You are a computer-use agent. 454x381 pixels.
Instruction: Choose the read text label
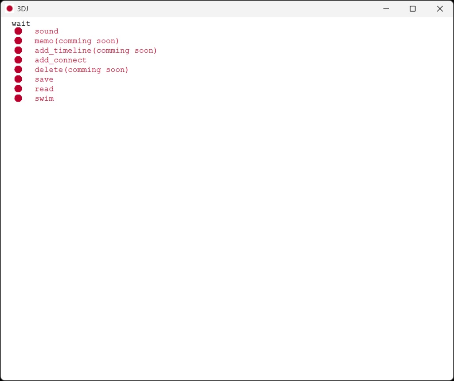click(x=44, y=89)
